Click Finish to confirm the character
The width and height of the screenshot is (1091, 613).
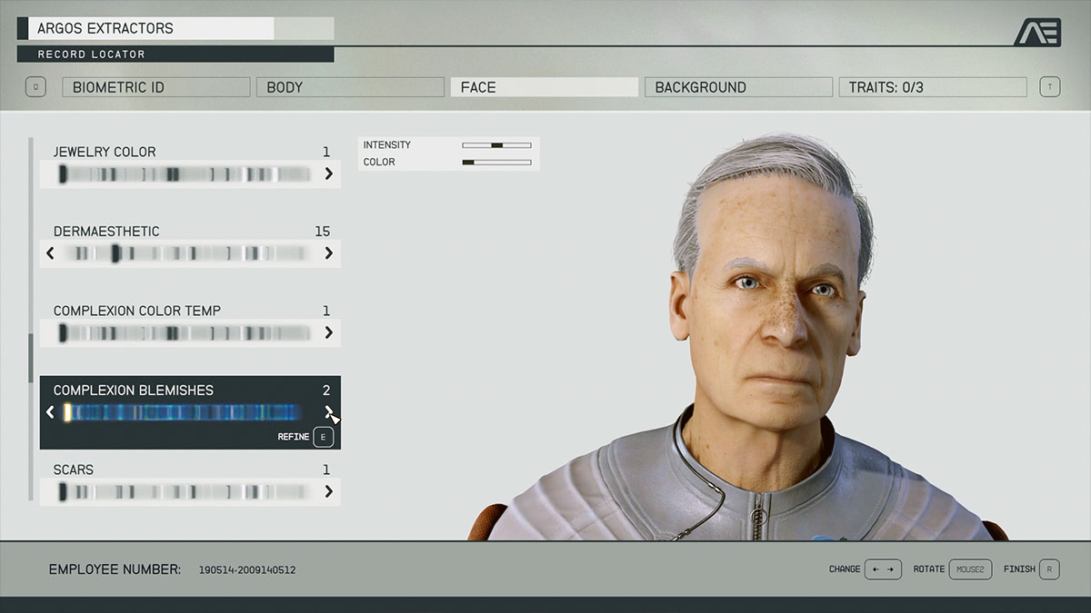(1020, 569)
